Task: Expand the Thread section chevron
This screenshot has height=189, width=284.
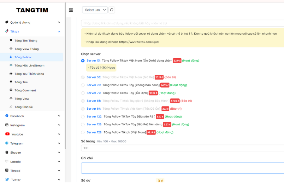Action: click(x=59, y=170)
